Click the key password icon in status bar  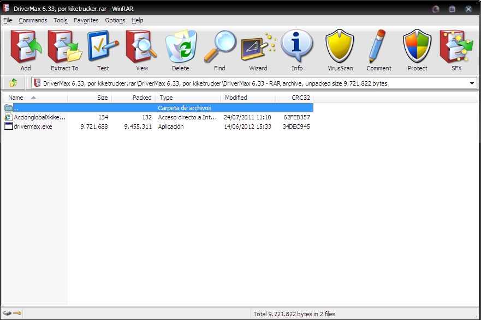point(17,313)
